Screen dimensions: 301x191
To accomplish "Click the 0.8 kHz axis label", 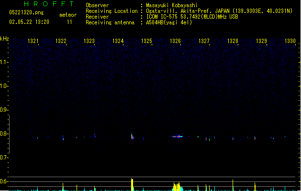I will click(x=4, y=134).
